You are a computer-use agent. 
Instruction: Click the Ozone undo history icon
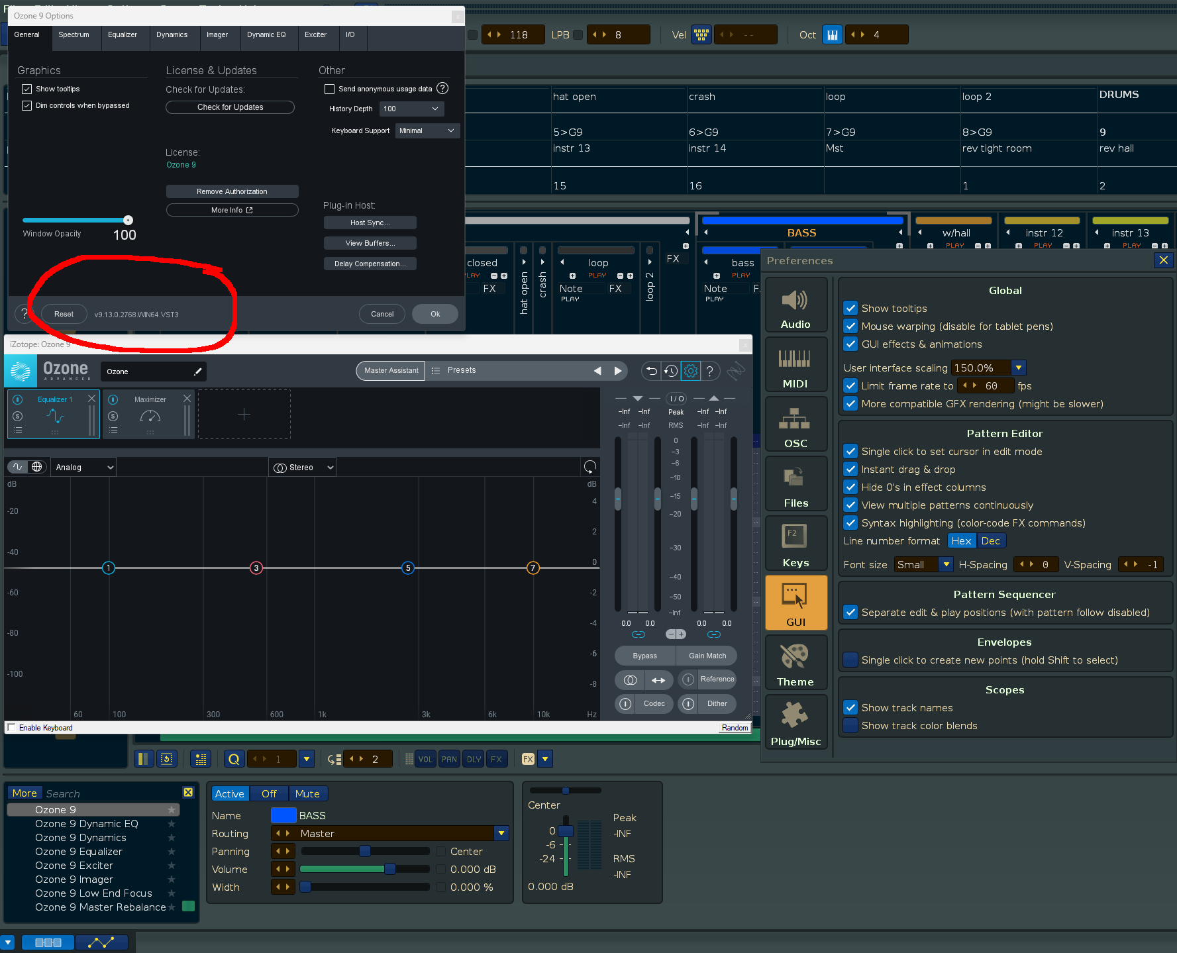point(671,371)
